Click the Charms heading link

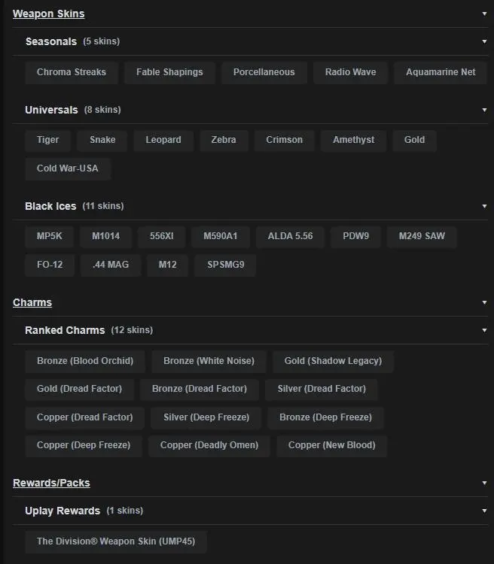click(32, 302)
